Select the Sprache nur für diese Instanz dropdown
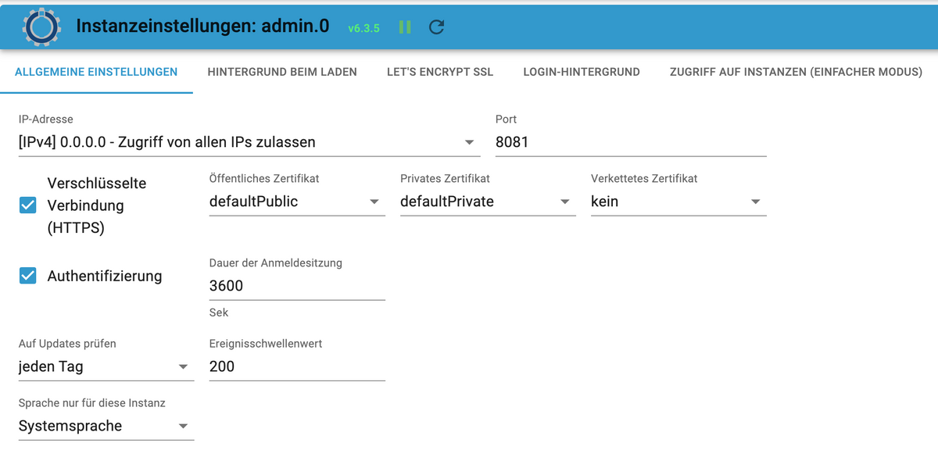The height and width of the screenshot is (450, 938). pyautogui.click(x=106, y=426)
